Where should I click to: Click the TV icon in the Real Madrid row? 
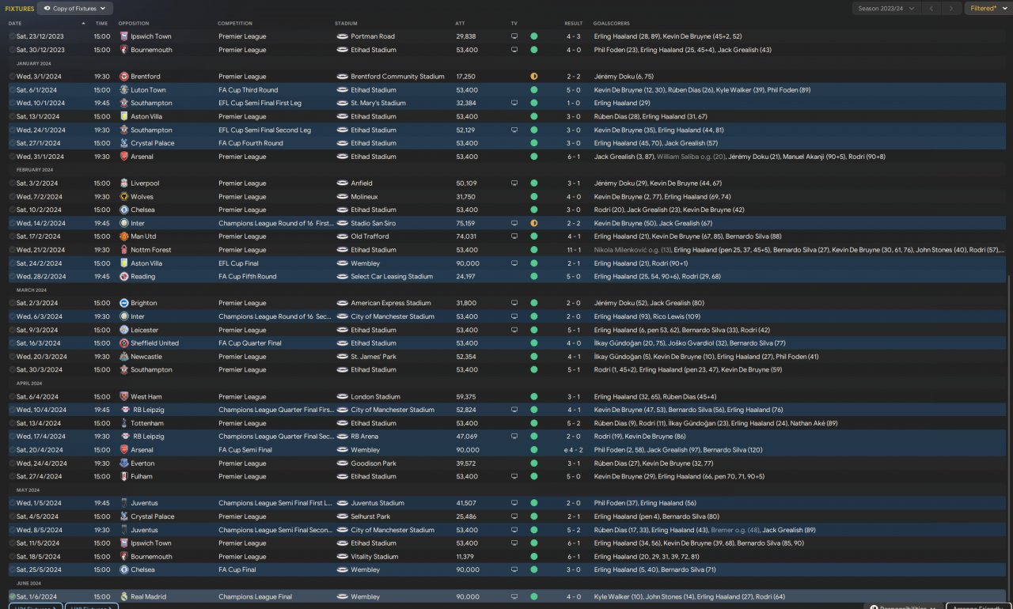(514, 596)
